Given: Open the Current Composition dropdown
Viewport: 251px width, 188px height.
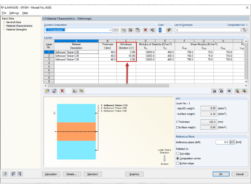Looking at the screenshot, I should (110, 30).
